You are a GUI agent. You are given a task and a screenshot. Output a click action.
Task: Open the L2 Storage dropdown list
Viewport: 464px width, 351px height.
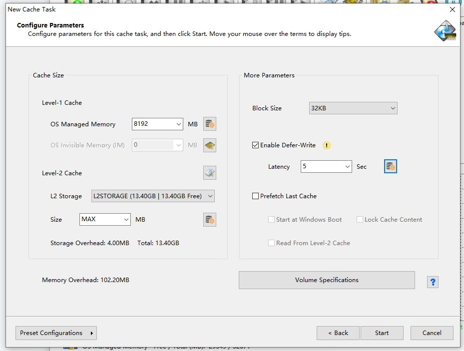(153, 196)
